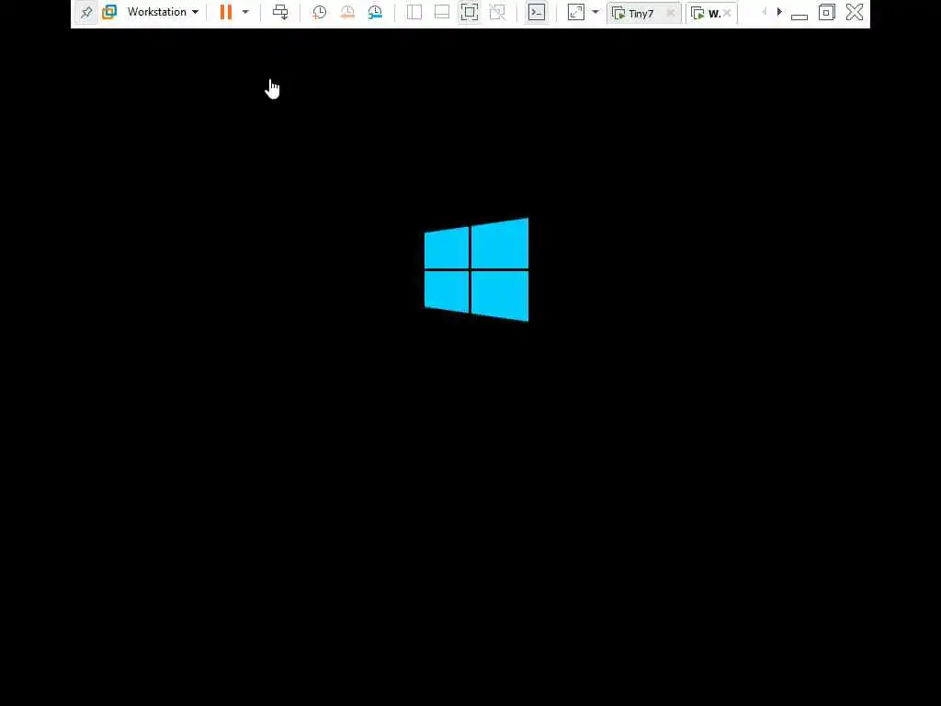Expand the stretch options dropdown arrow
This screenshot has width=941, height=706.
point(595,12)
